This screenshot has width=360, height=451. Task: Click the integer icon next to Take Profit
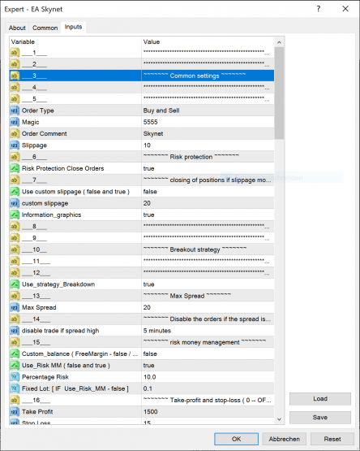coord(15,412)
